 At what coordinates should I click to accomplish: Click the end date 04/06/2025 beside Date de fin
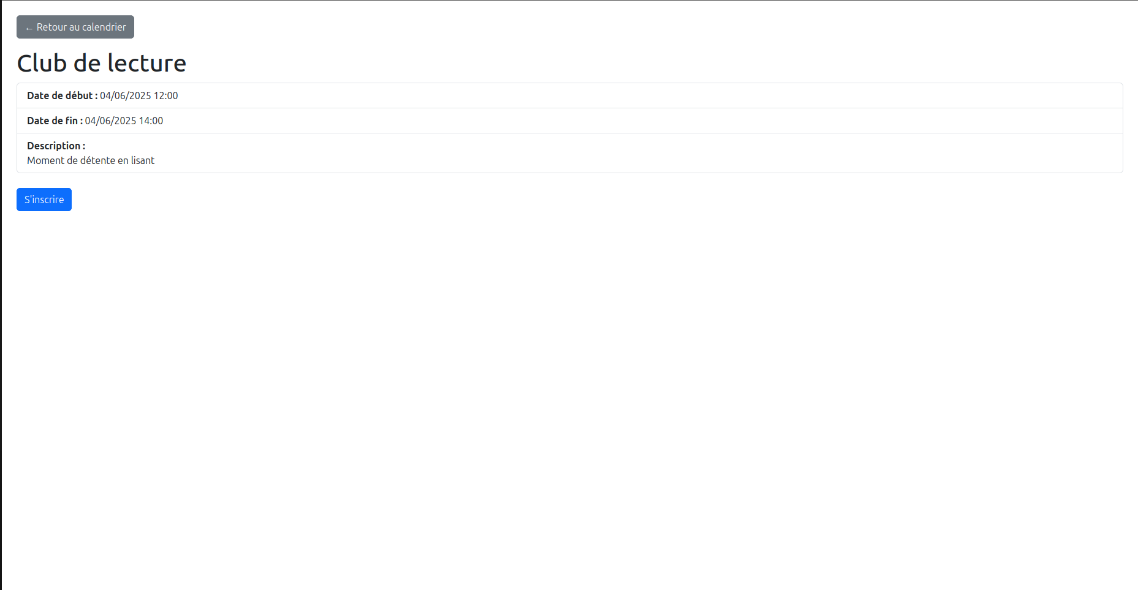point(110,121)
